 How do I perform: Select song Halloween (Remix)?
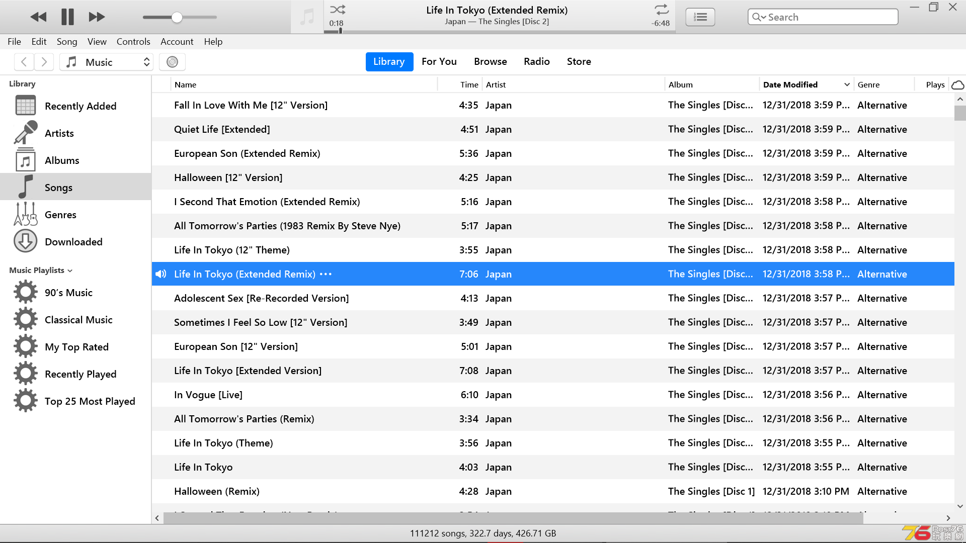[x=553, y=491]
